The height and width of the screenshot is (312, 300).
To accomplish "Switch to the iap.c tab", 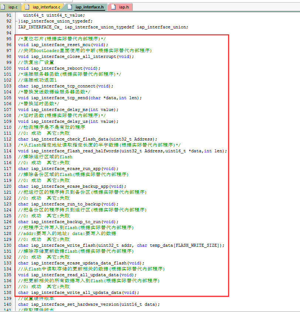I will (13, 7).
